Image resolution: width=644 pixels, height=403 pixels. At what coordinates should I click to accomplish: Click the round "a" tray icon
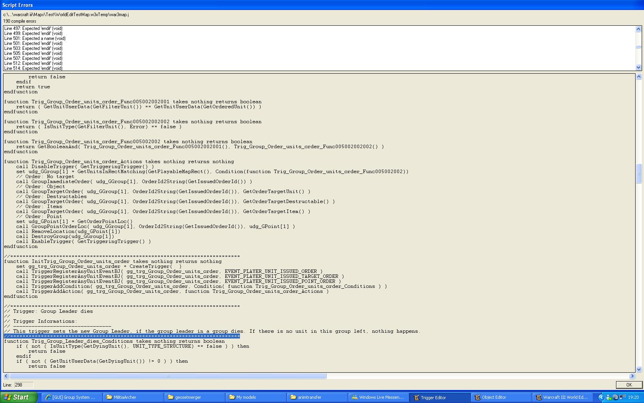615,397
